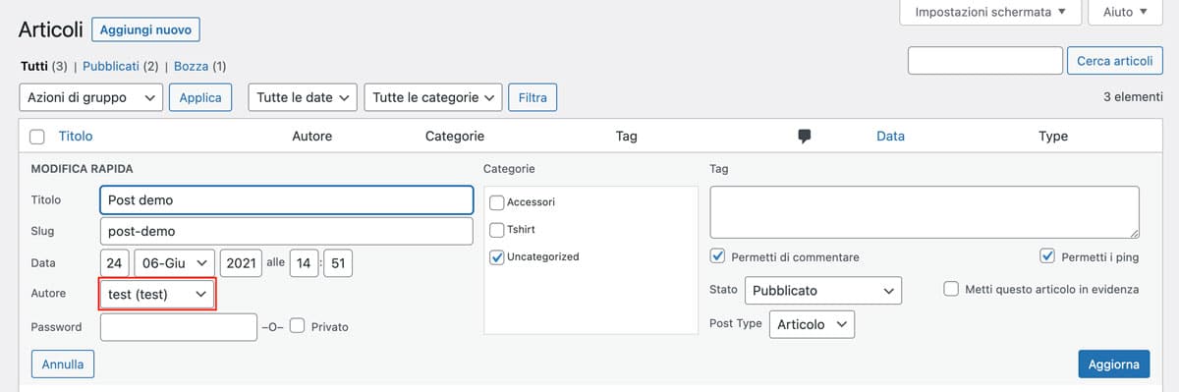Click the Slug field post-demo

coord(287,232)
